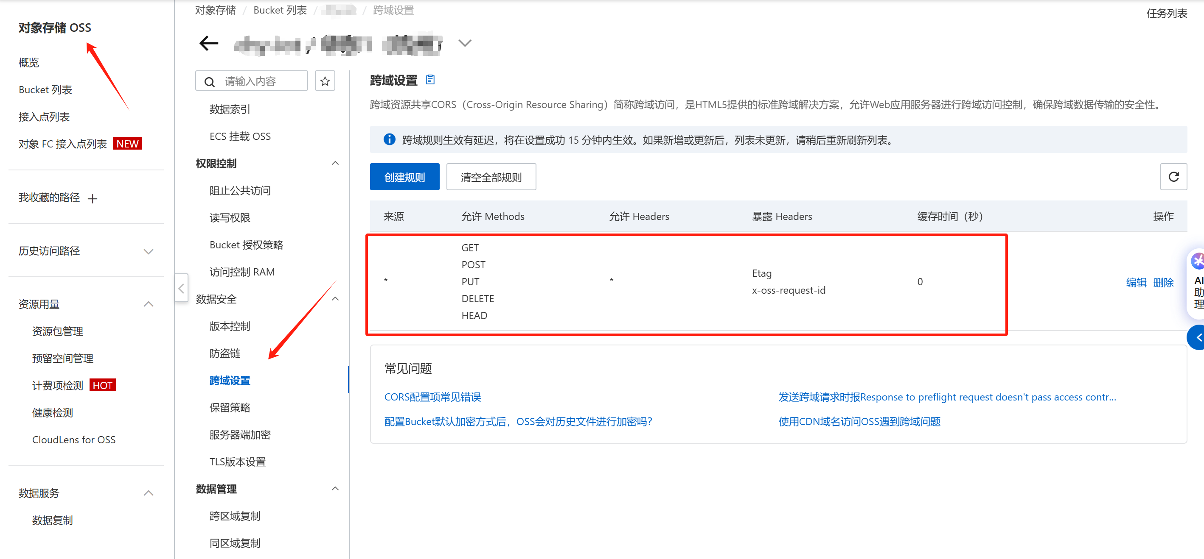
Task: Open 预留空间管理 in left navigation
Action: tap(63, 359)
